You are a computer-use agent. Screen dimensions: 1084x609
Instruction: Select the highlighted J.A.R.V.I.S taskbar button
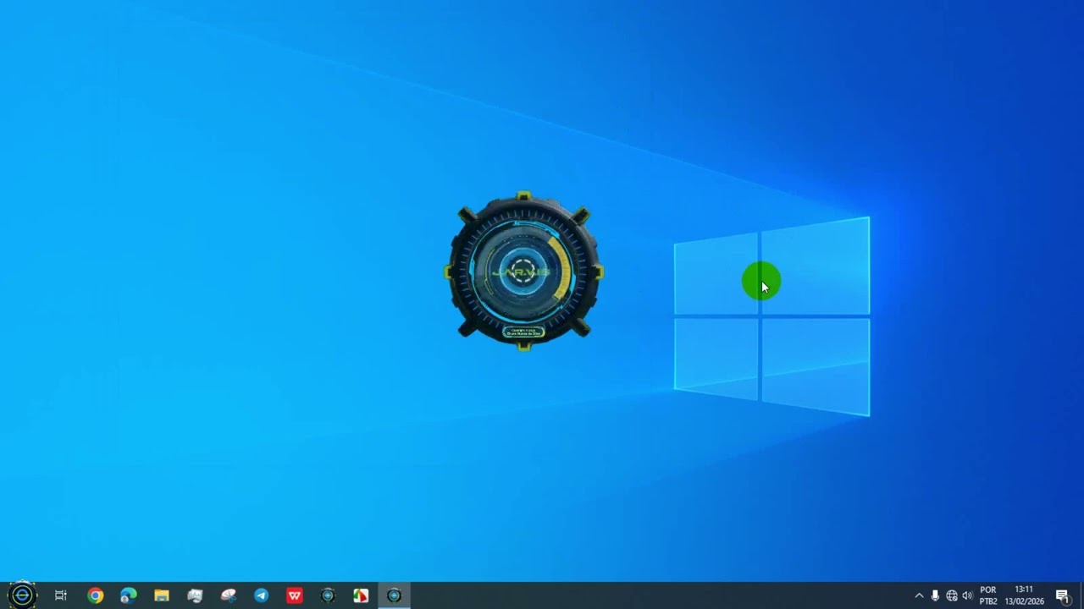(x=394, y=595)
